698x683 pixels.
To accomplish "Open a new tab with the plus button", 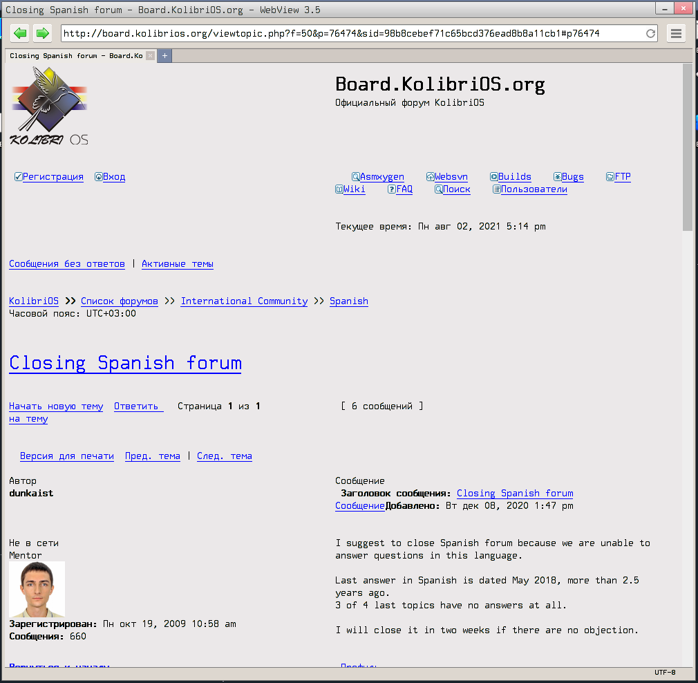I will (164, 55).
